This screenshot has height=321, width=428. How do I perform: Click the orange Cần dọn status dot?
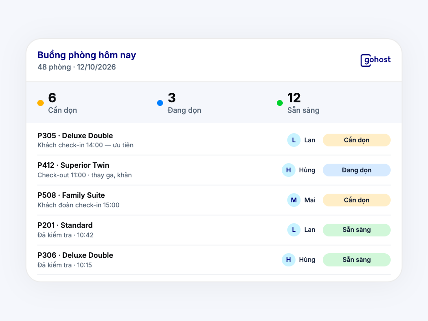[x=41, y=103]
